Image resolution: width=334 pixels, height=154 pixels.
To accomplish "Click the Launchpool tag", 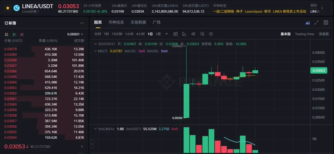I will tap(253, 11).
